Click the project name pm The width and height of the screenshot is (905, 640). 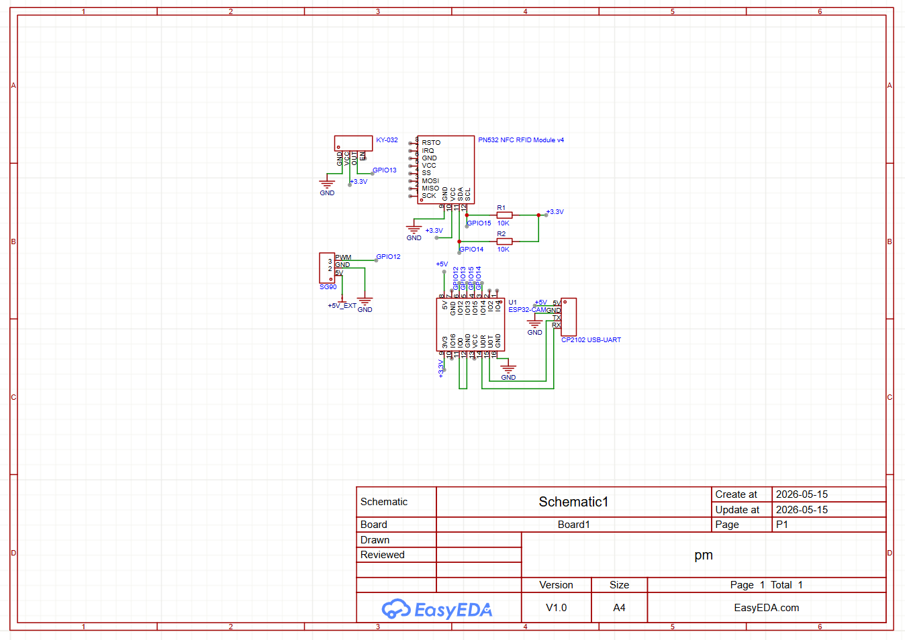tap(704, 555)
